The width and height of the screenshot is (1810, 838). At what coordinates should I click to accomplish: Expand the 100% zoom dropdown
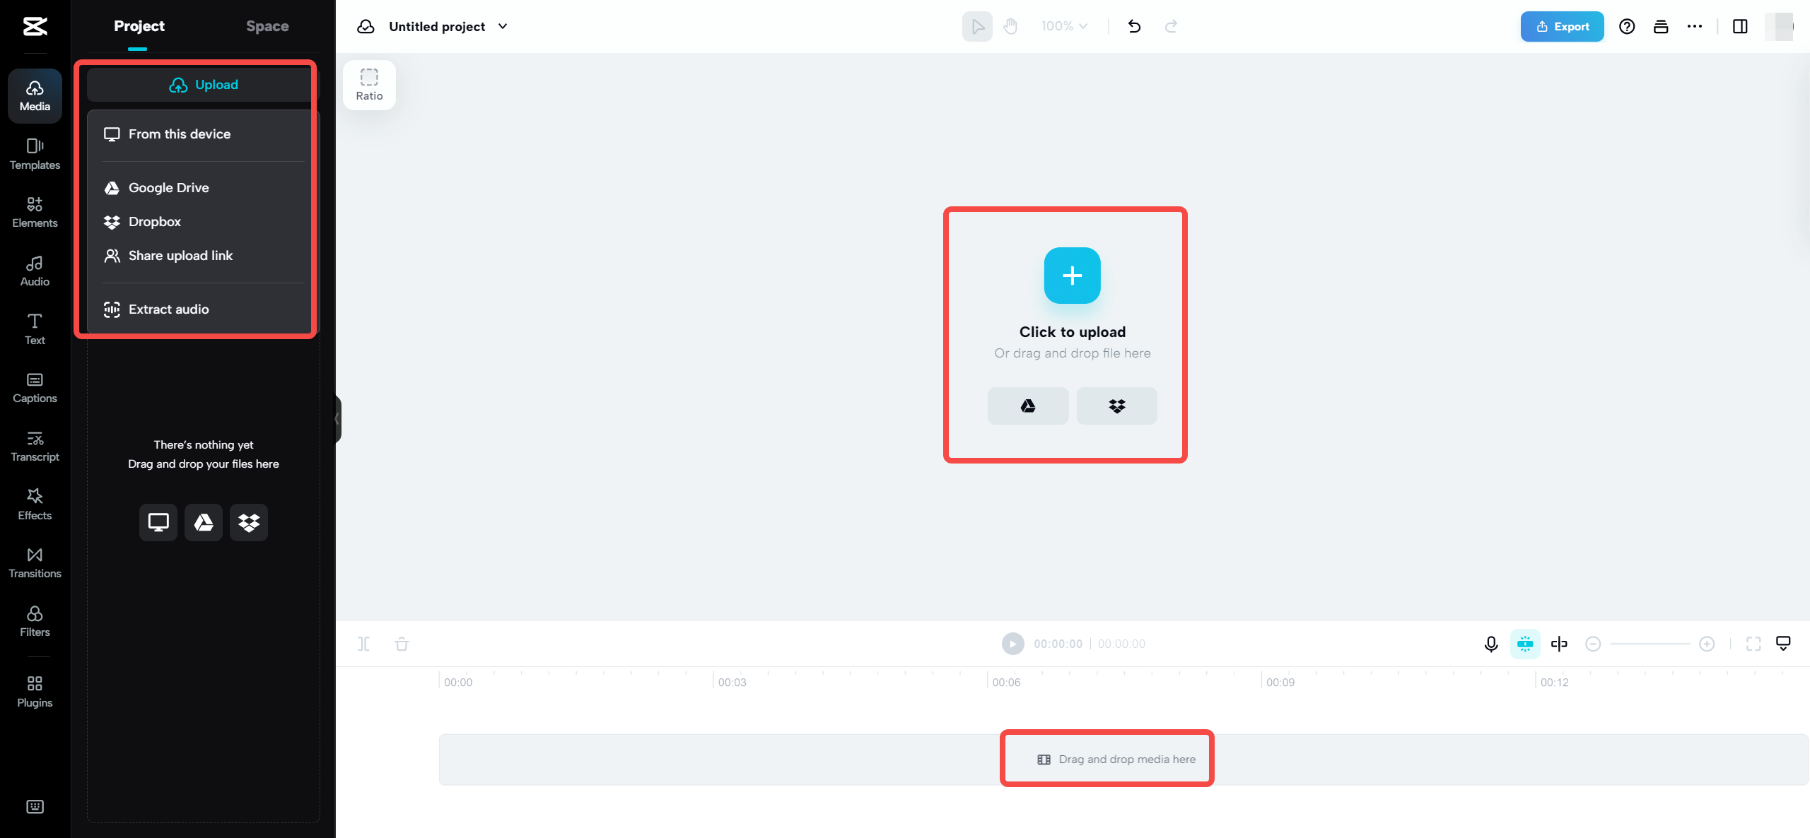click(1063, 26)
